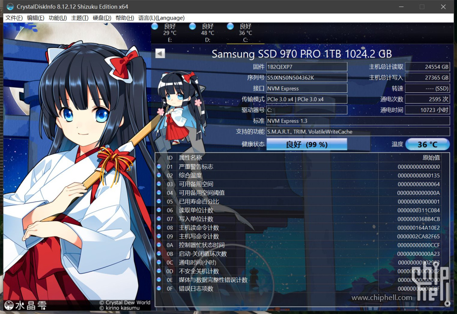The width and height of the screenshot is (457, 314).
Task: Open the 语言(L)(Language) menu
Action: click(161, 18)
